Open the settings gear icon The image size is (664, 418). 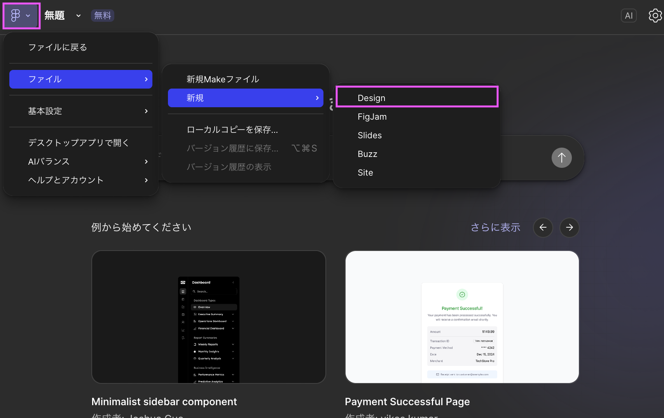[x=655, y=16]
